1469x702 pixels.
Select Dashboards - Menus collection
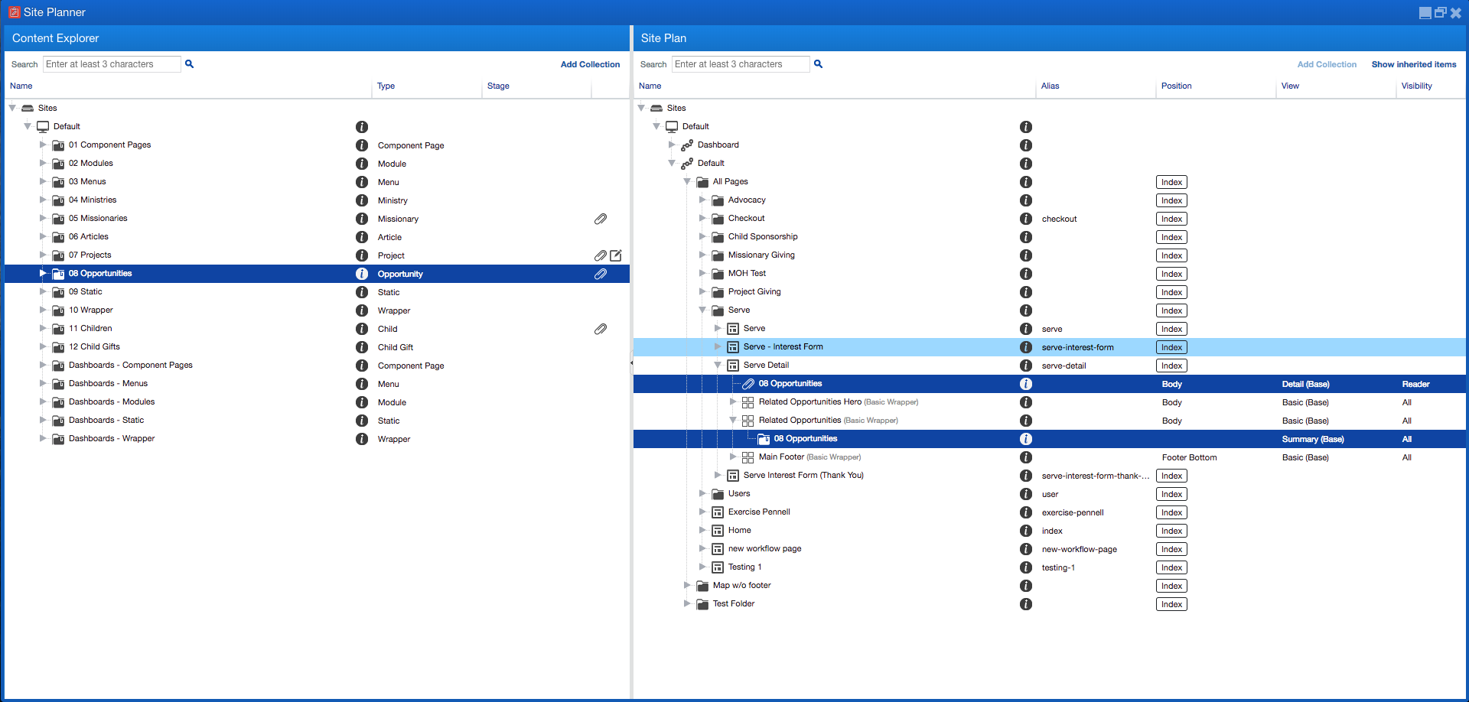(x=108, y=383)
